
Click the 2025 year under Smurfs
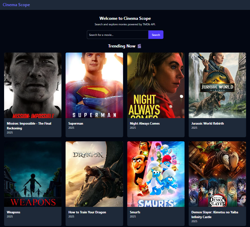(x=133, y=216)
